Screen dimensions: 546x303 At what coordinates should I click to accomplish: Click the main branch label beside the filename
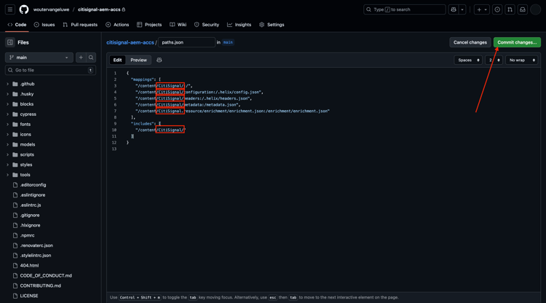[228, 42]
